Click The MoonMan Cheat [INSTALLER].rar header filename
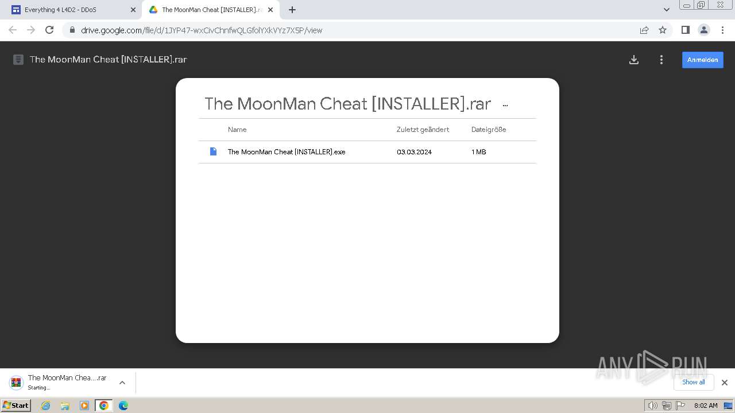735x413 pixels. 109,60
